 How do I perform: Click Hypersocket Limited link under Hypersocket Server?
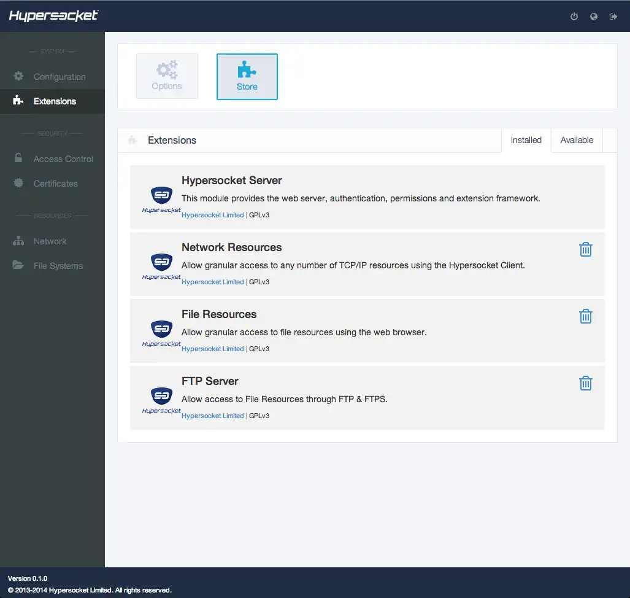coord(212,215)
